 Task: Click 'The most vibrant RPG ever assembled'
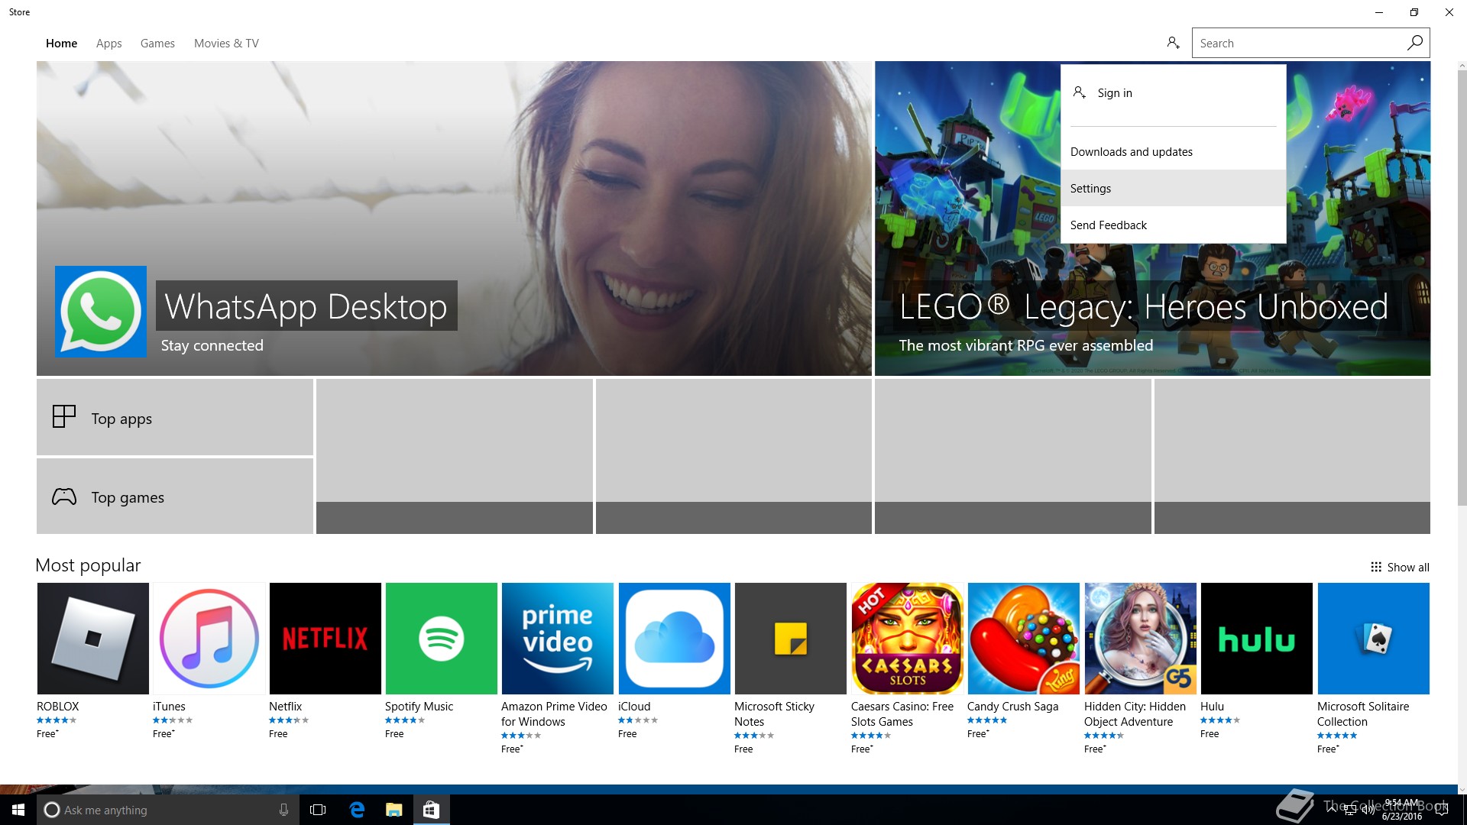click(1025, 345)
